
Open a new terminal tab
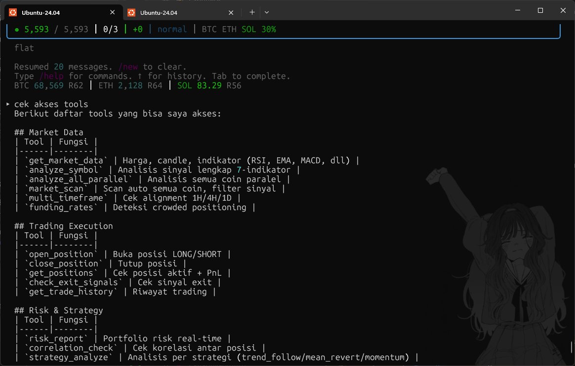(252, 12)
